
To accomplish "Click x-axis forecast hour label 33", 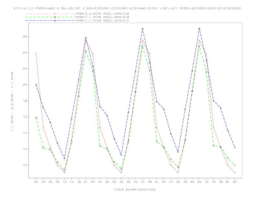I will [x=114, y=182].
